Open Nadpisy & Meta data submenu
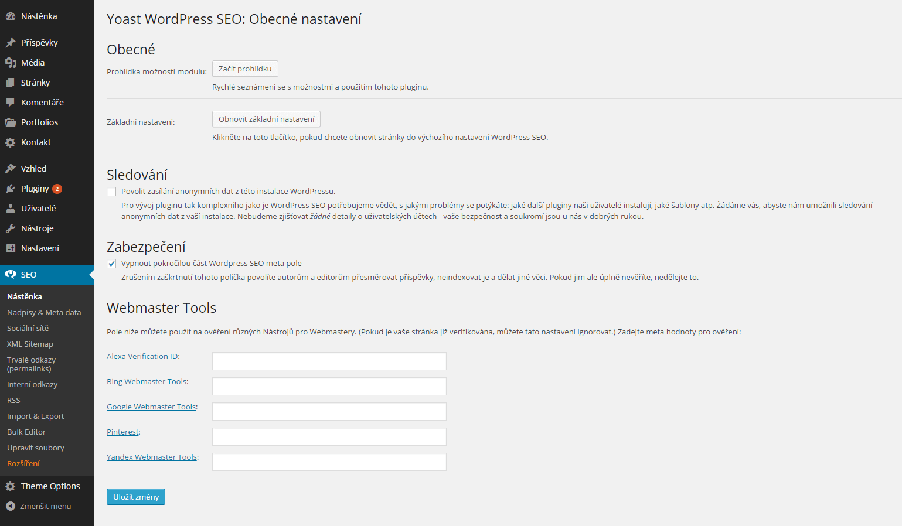 (x=44, y=313)
